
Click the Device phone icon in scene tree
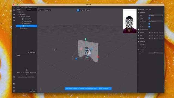click(19, 12)
